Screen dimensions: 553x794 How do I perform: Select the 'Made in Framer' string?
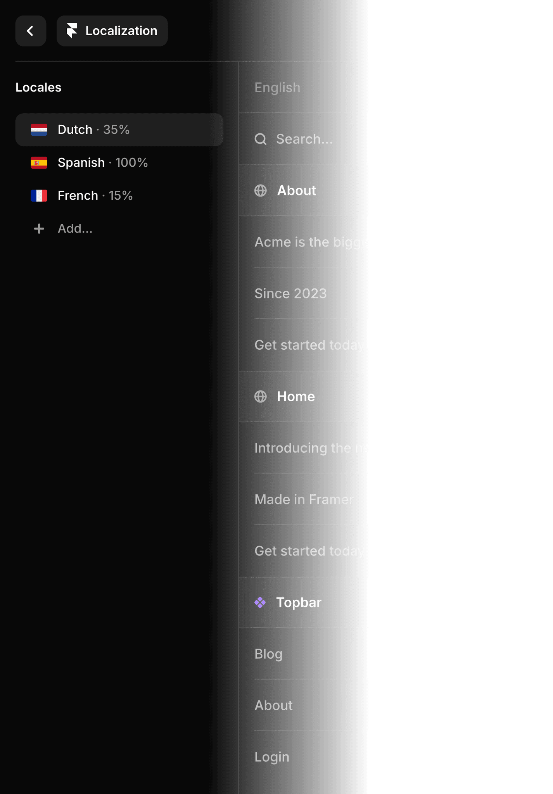(304, 499)
